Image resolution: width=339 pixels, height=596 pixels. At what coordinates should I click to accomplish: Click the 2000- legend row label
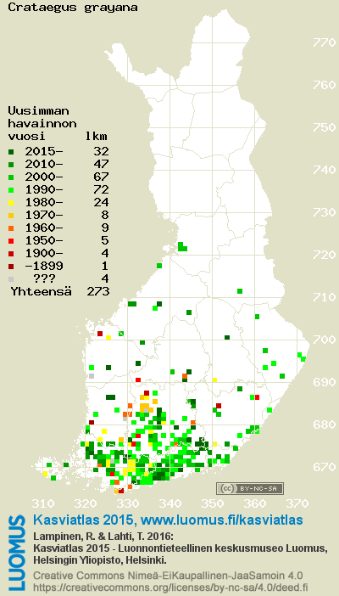pyautogui.click(x=44, y=177)
